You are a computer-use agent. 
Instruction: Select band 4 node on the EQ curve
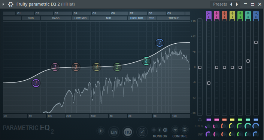[97, 67]
